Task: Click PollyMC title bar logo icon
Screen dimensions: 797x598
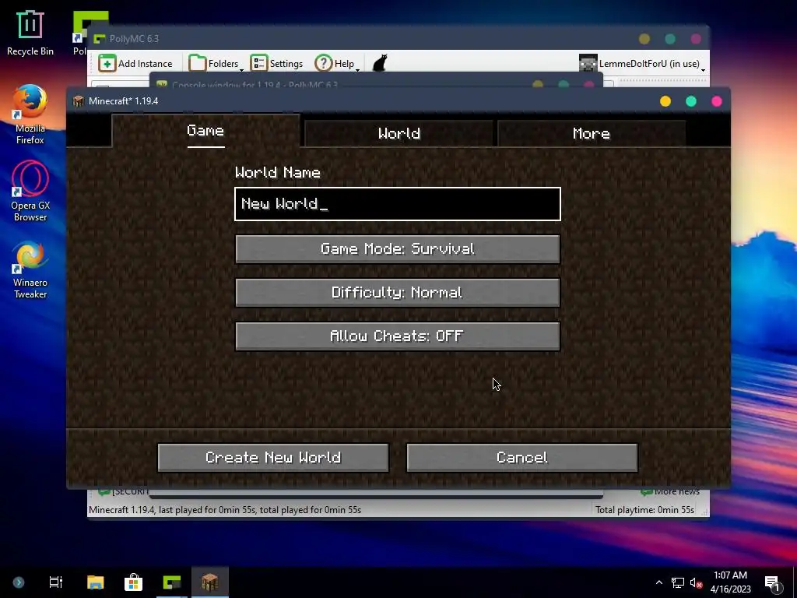Action: point(99,39)
